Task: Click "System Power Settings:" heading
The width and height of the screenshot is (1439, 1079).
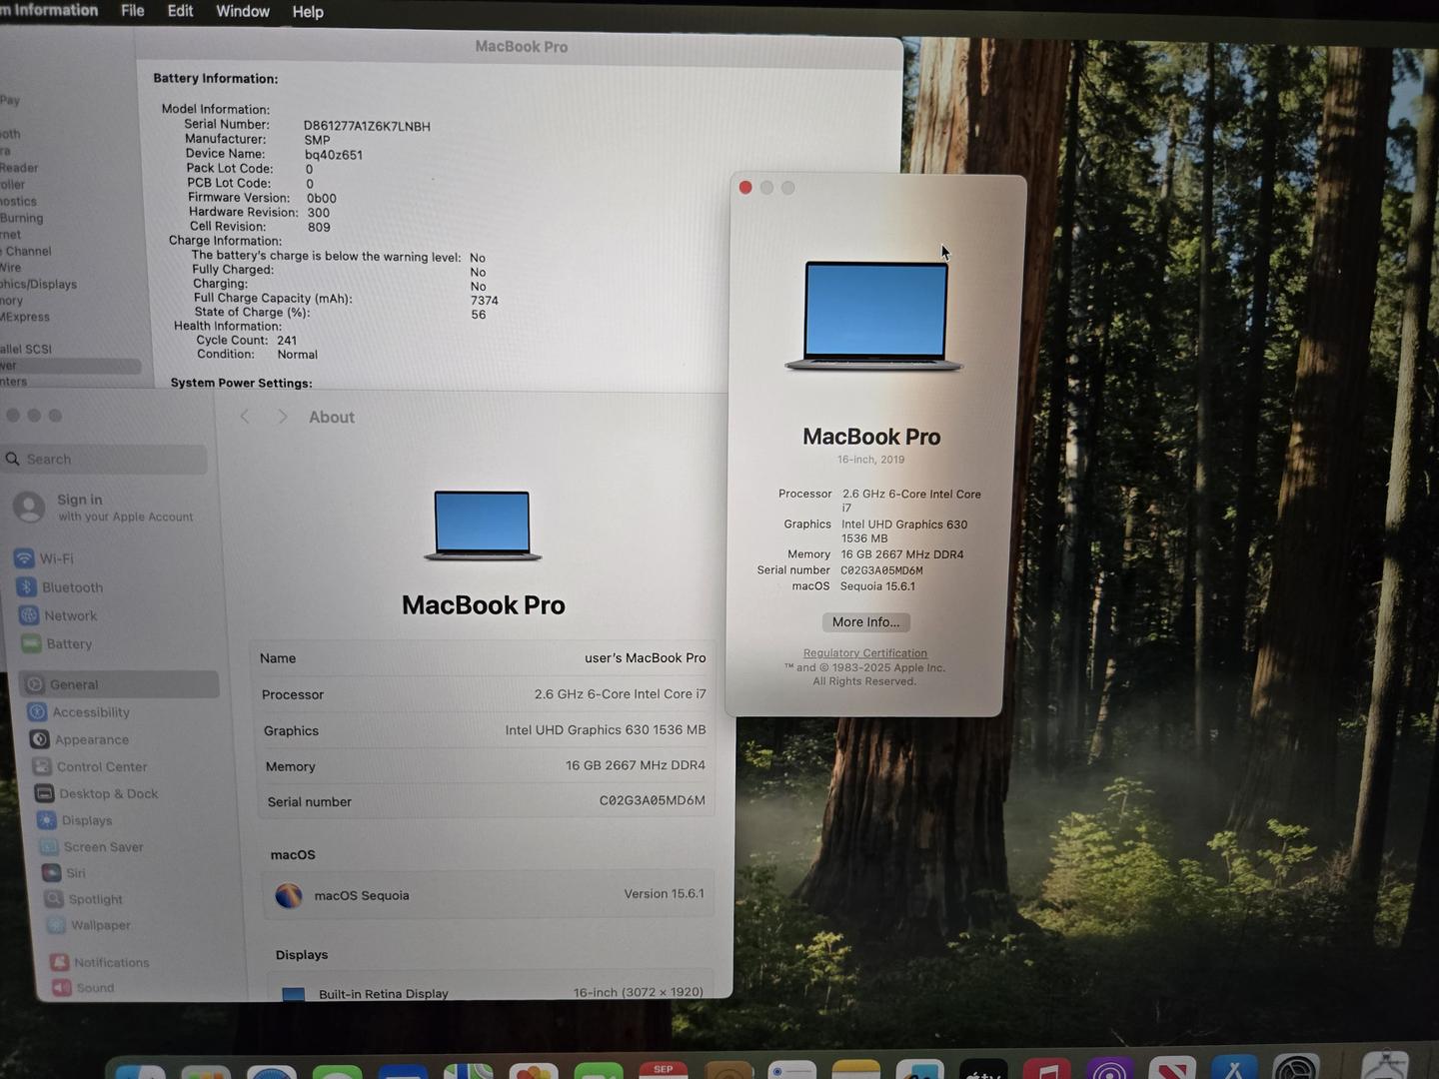Action: pos(242,383)
